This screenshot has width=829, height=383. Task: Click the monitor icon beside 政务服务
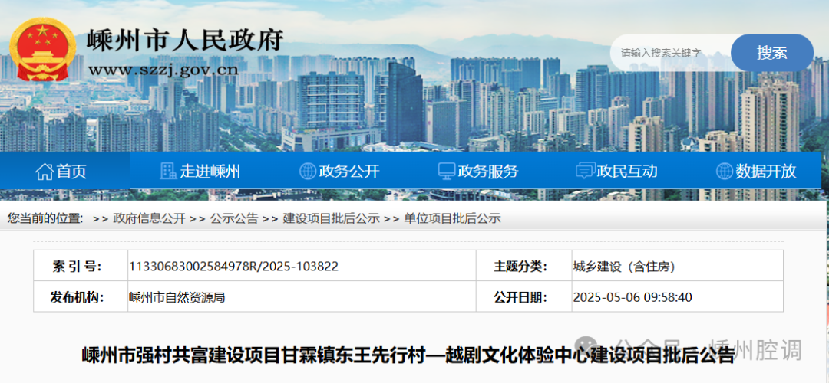[x=446, y=172]
